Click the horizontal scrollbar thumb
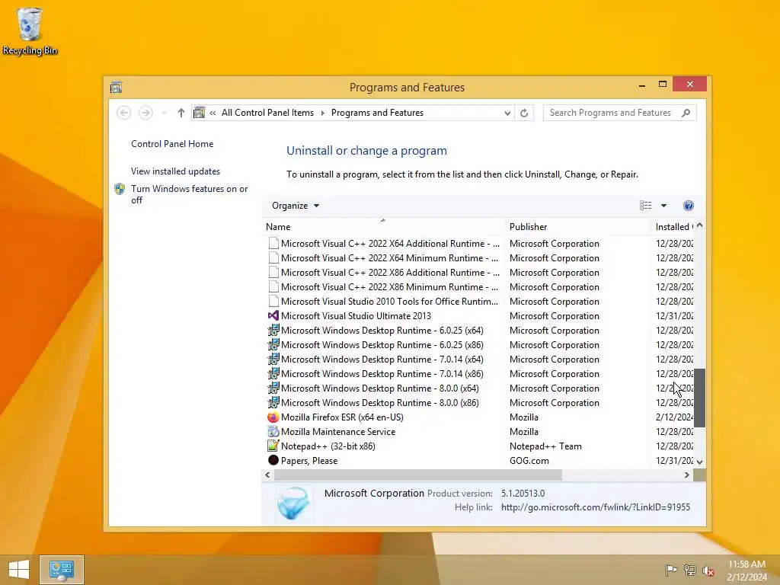Image resolution: width=780 pixels, height=585 pixels. [418, 475]
